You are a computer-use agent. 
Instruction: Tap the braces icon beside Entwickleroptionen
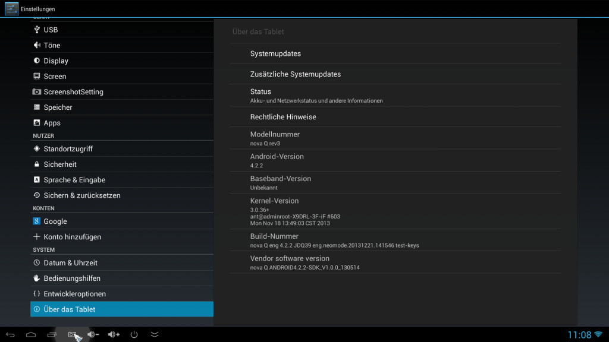coord(37,293)
